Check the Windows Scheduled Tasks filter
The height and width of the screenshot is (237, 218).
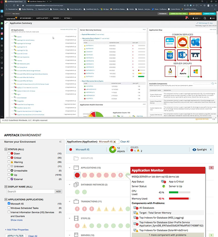point(9,208)
